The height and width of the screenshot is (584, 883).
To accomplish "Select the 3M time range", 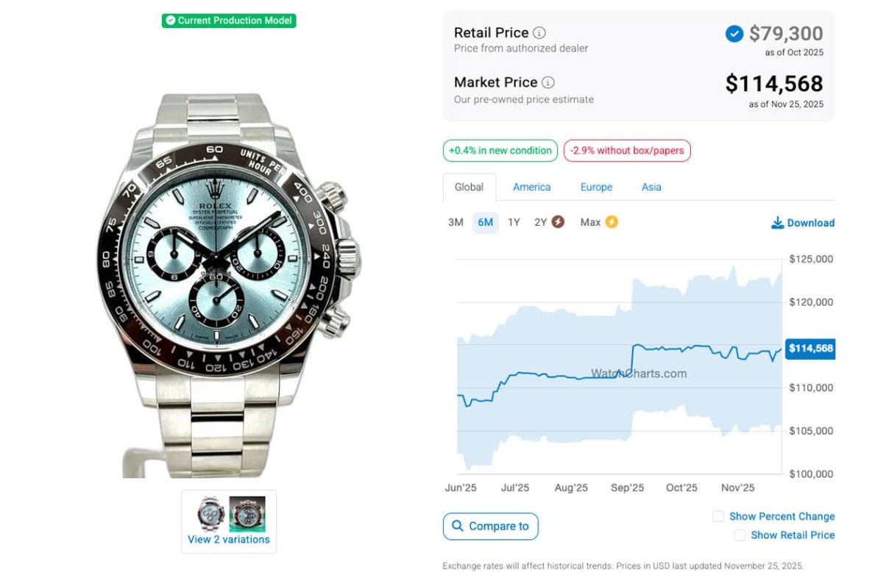I will 455,222.
